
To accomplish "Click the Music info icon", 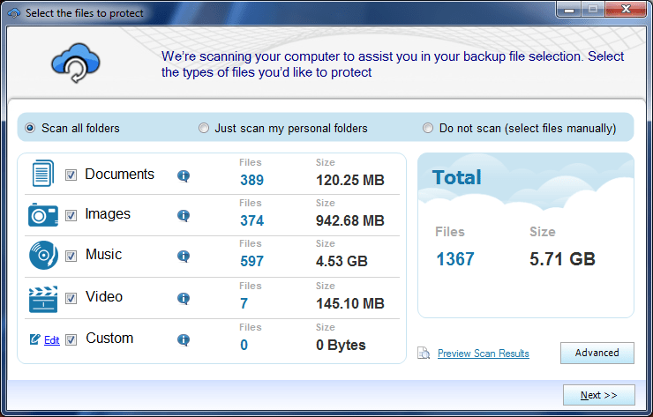I will 184,257.
